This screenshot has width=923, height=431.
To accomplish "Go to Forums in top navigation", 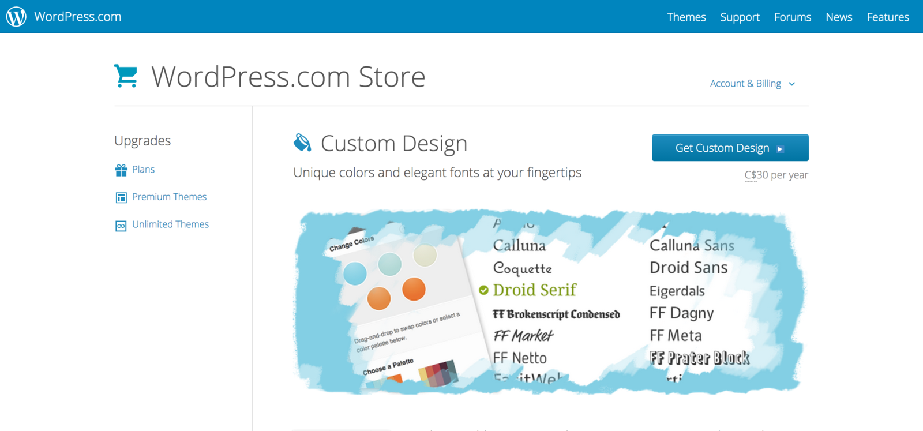I will coord(793,17).
